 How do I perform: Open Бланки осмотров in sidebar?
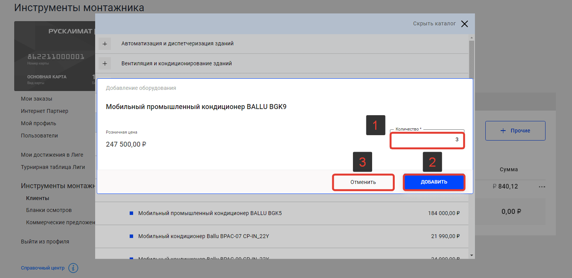click(49, 210)
